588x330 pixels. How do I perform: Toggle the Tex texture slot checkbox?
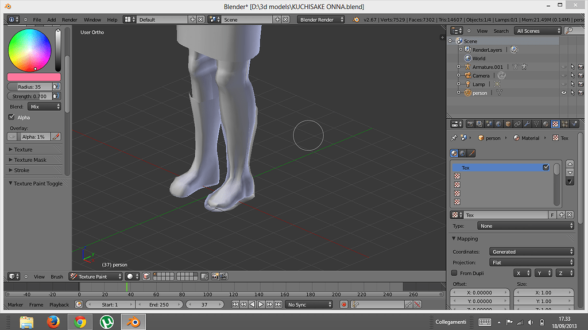(x=546, y=167)
